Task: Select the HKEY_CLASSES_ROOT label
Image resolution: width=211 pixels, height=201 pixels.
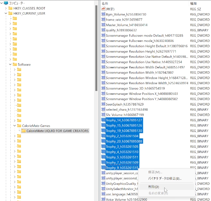Action: (x=29, y=8)
